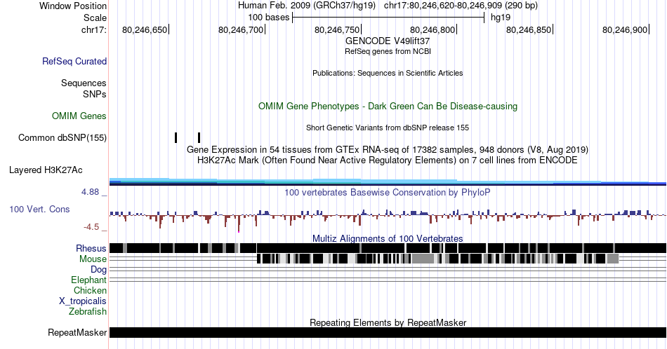
Task: Click the Zebrafish alignment species label
Action: (x=88, y=311)
